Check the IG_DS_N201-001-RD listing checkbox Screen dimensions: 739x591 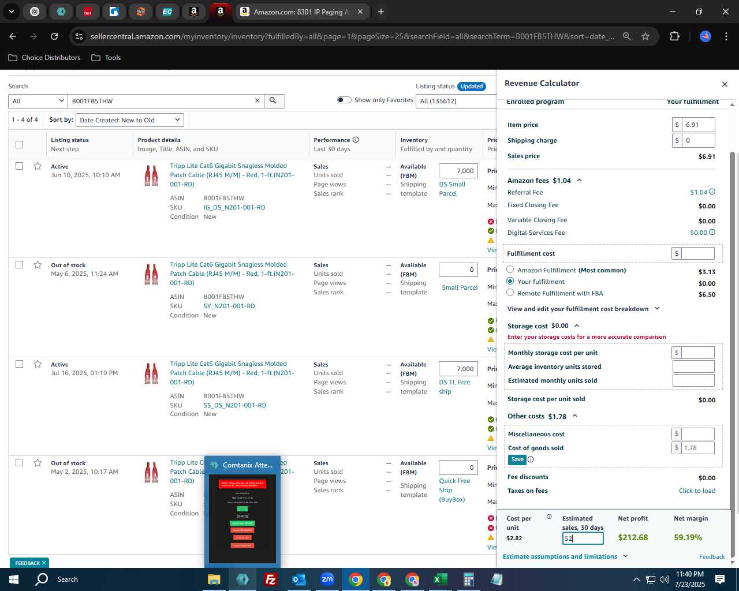tap(20, 166)
